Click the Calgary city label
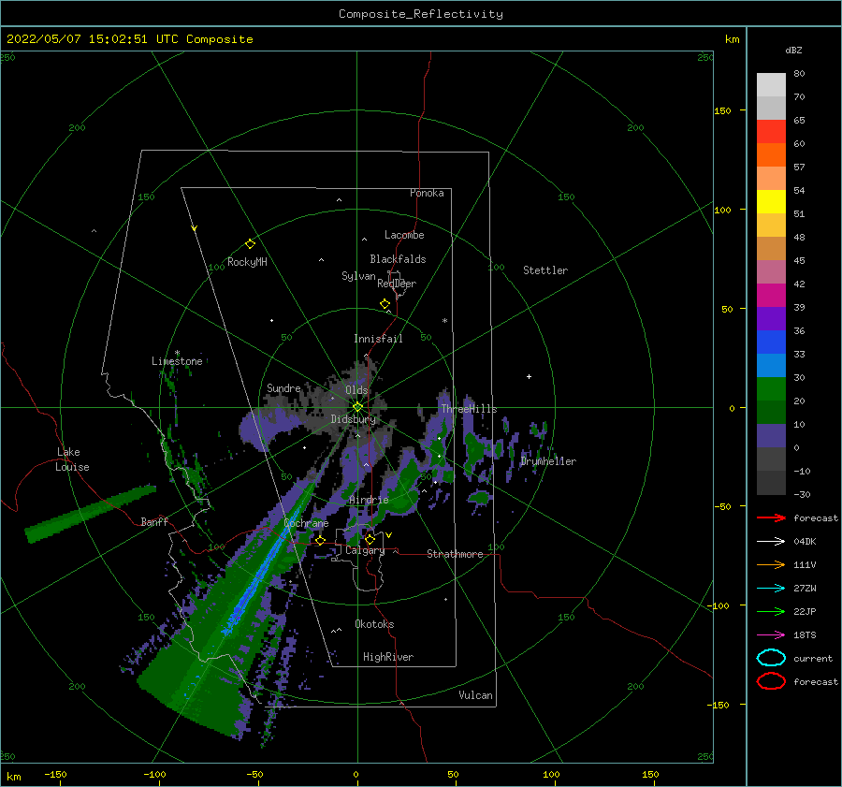The width and height of the screenshot is (842, 787). [x=365, y=550]
